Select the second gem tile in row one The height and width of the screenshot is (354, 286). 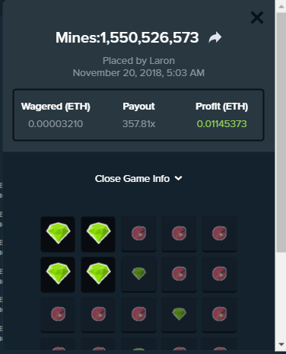98,234
